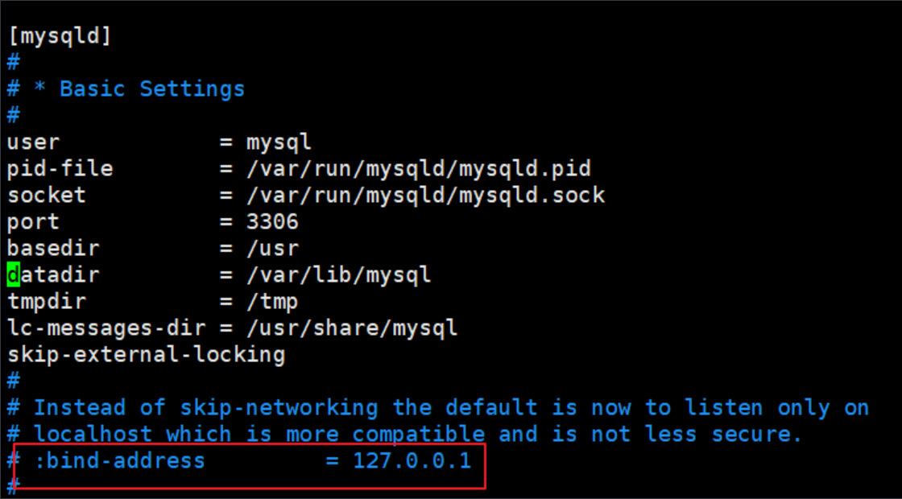
Task: Click the mysqld.pid file path
Action: 419,169
